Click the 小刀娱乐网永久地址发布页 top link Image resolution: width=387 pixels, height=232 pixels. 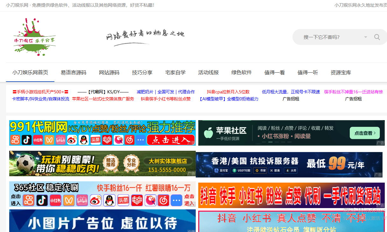361,5
